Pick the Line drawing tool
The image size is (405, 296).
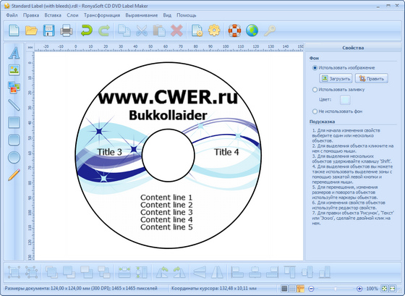click(x=14, y=105)
